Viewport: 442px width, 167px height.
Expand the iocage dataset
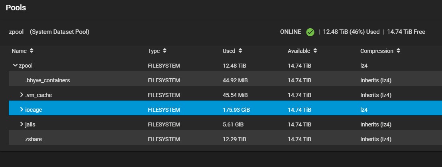pos(22,109)
